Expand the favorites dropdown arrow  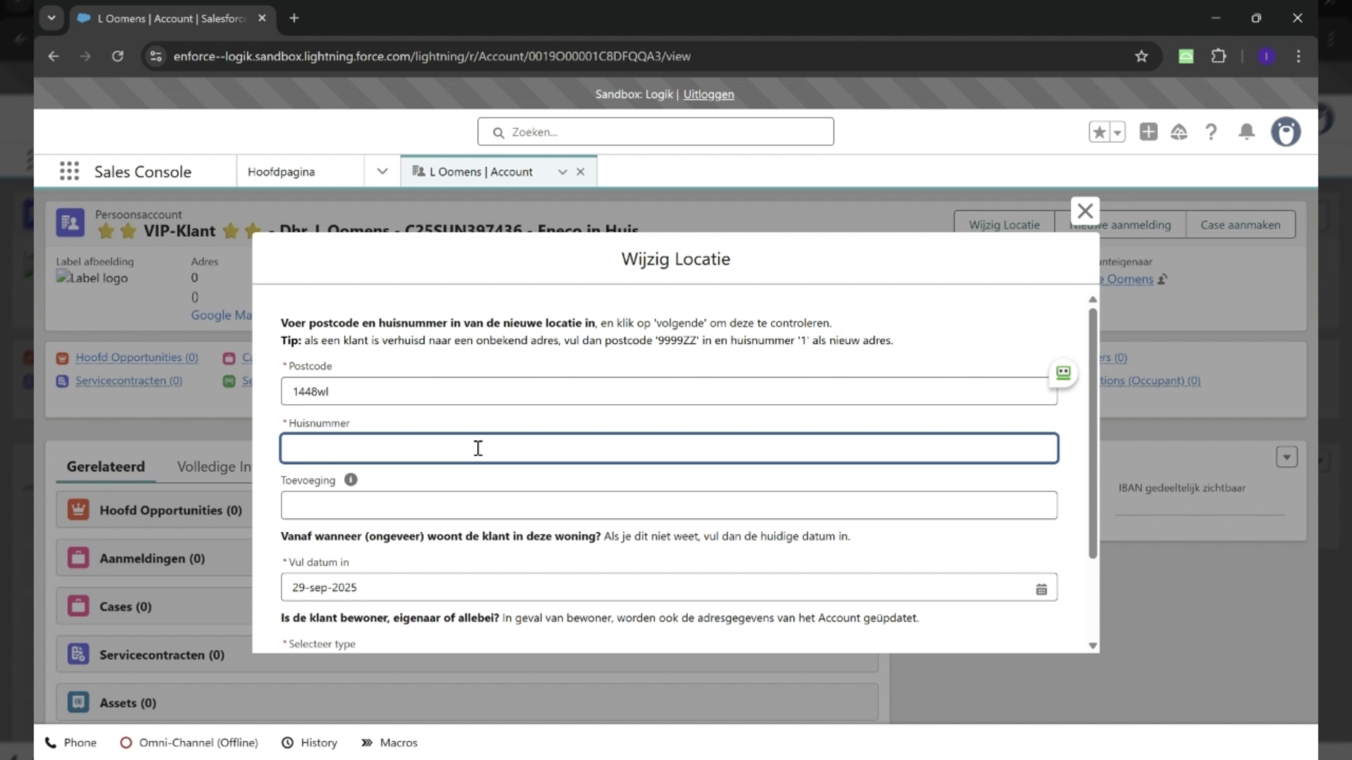tap(1117, 132)
